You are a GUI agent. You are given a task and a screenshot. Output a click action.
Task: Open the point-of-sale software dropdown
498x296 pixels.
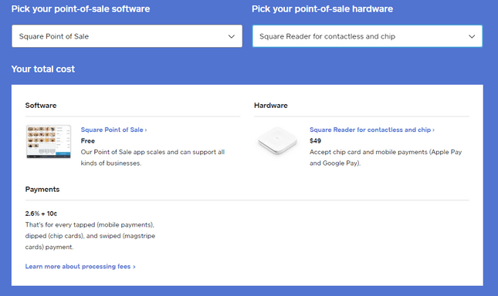[x=127, y=36]
